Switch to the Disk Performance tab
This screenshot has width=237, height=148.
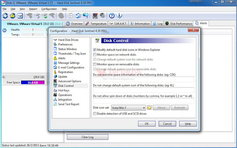click(x=178, y=24)
